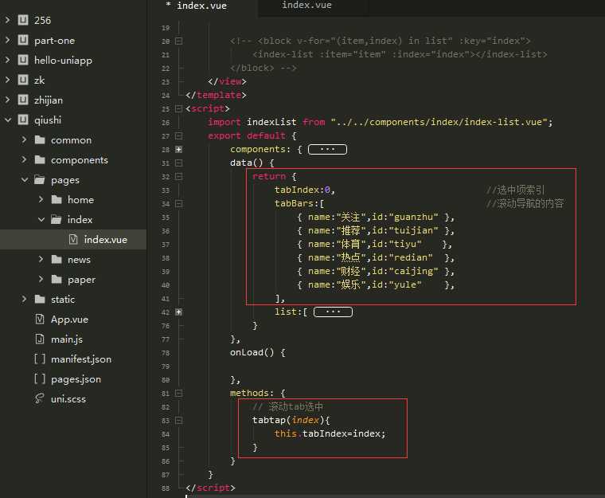The height and width of the screenshot is (498, 605).
Task: Click the pages open-folder icon
Action: tap(40, 179)
